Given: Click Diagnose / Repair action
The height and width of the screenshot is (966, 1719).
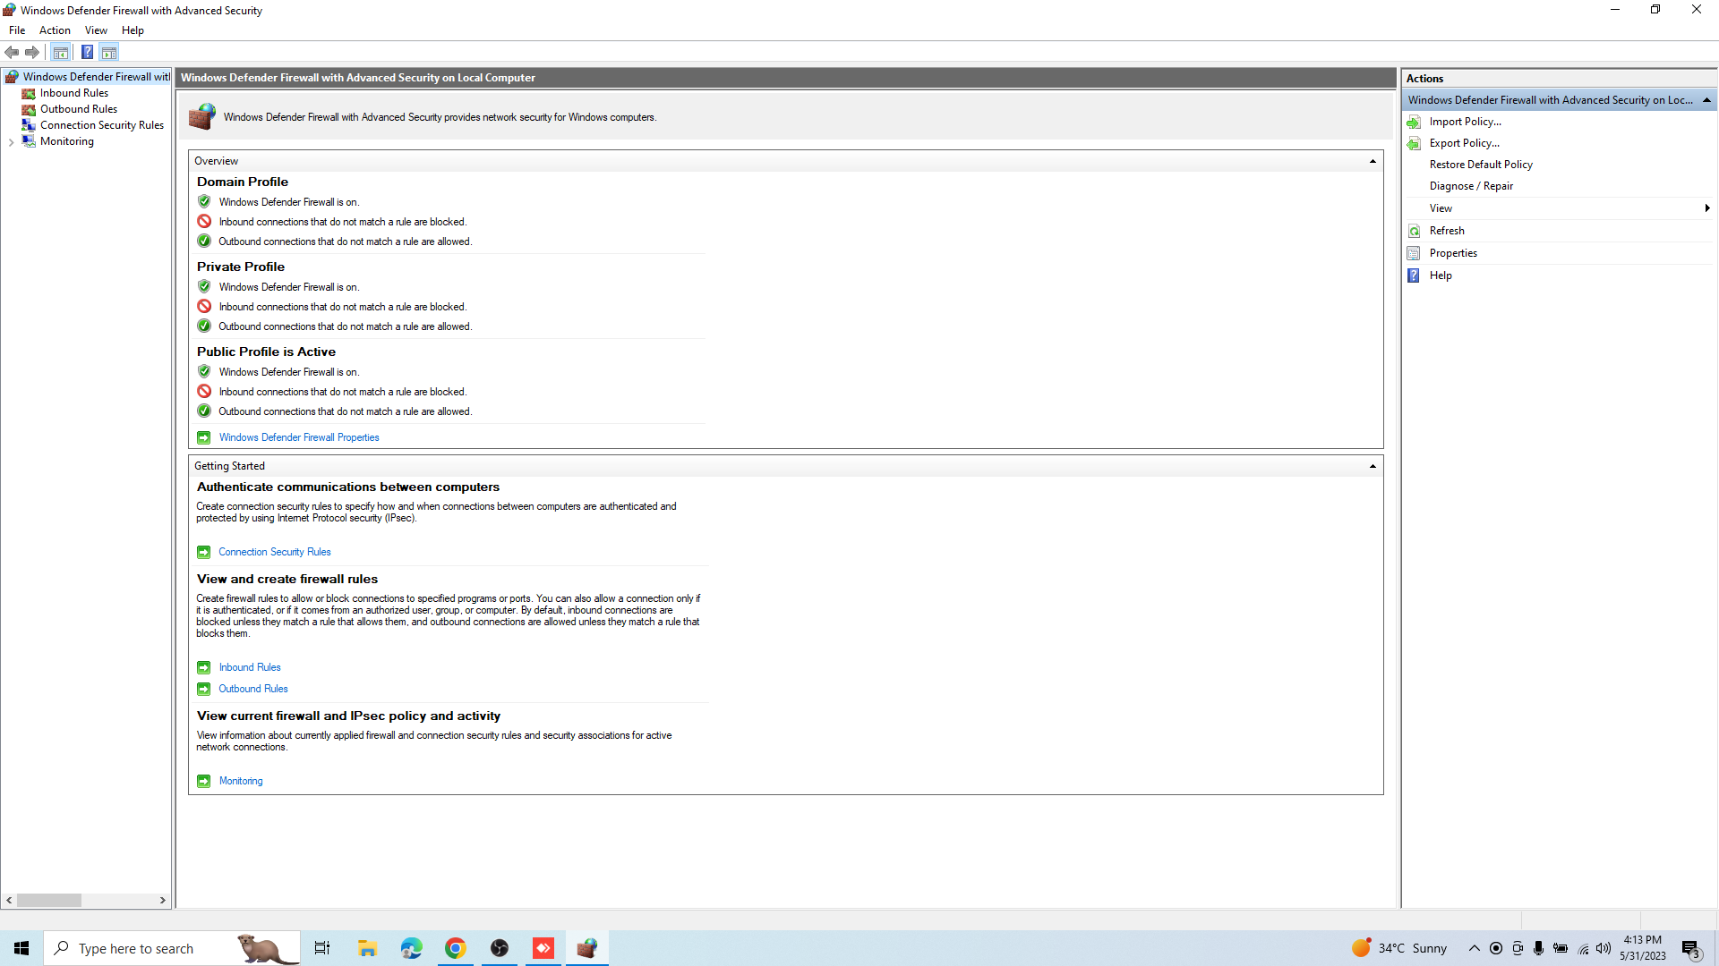Looking at the screenshot, I should (1471, 186).
